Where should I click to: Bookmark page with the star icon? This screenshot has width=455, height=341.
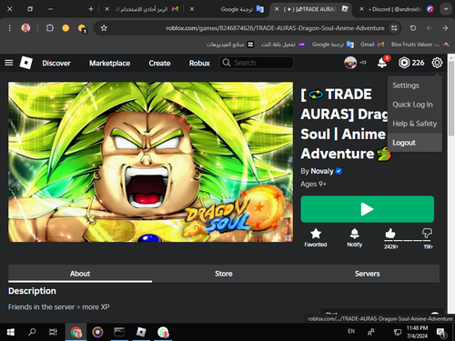click(x=104, y=28)
